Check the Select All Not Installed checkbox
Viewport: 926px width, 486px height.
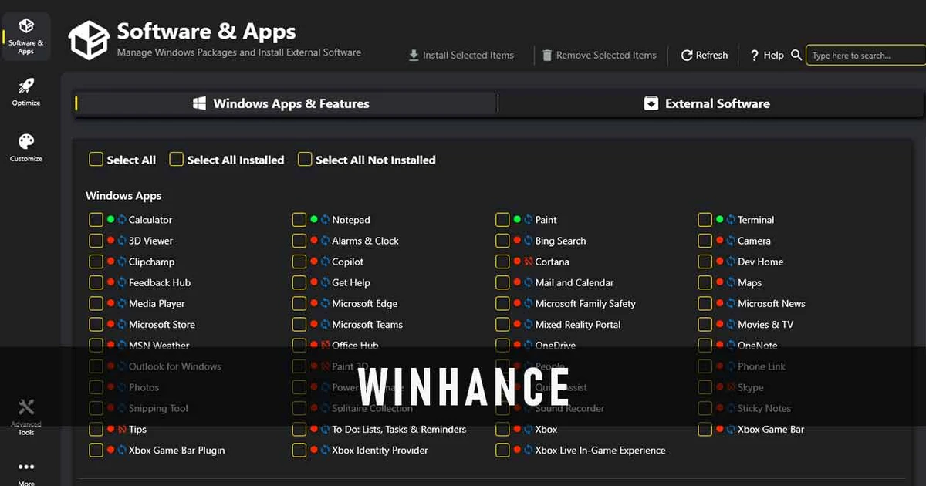pos(305,160)
